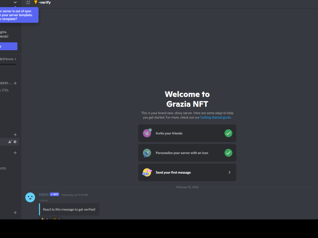
Task: Click the verification message from MEE6
Action: point(69,209)
